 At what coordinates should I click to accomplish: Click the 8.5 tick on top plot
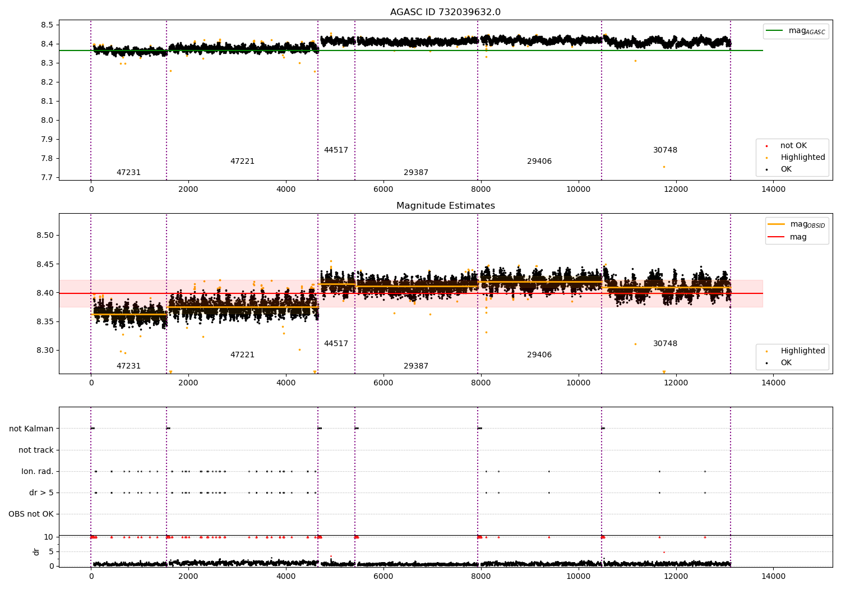point(47,25)
